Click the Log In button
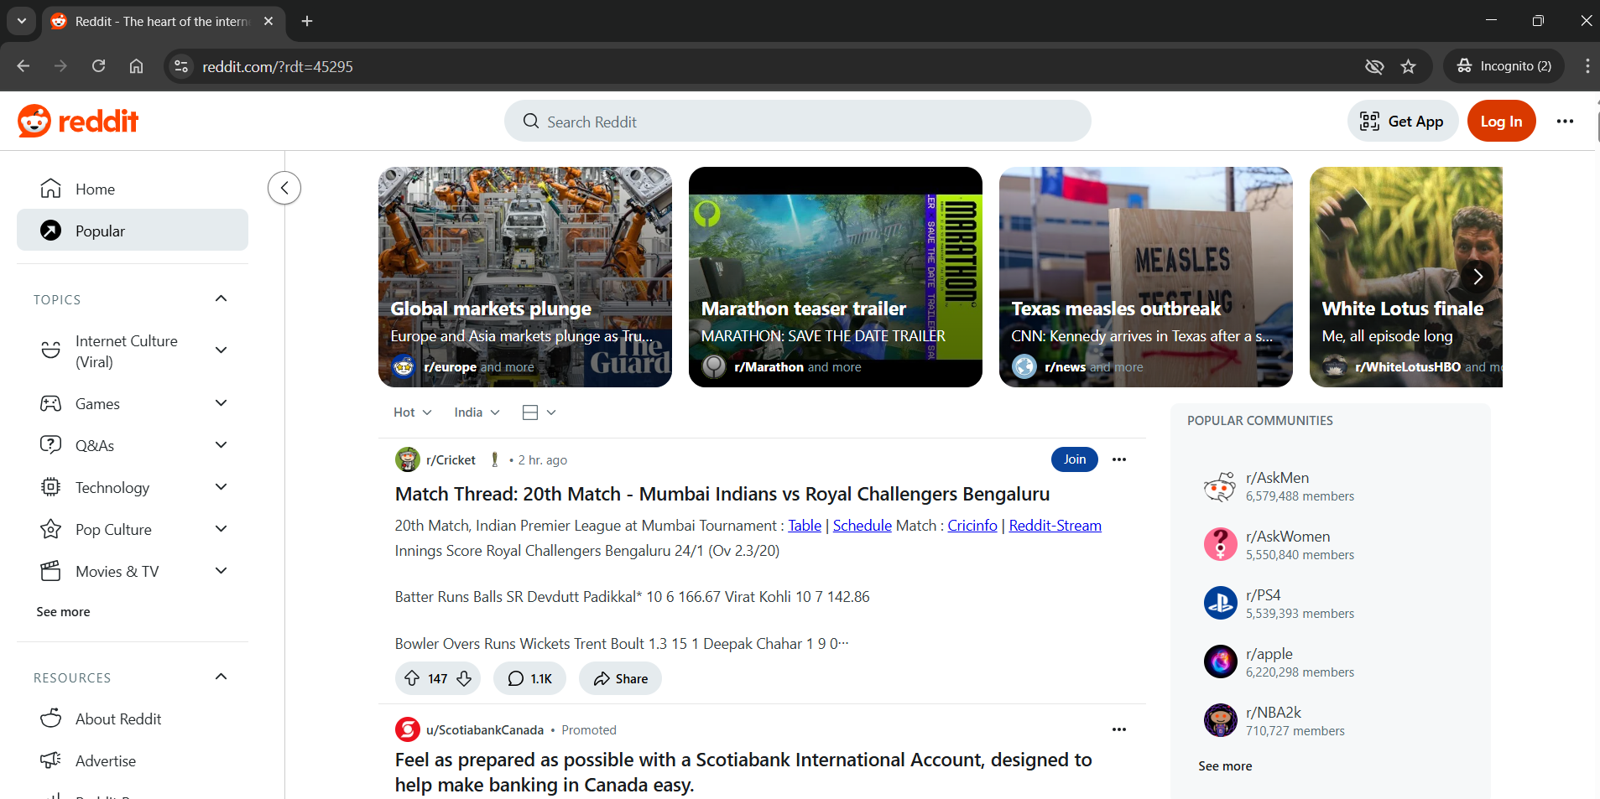 pyautogui.click(x=1500, y=122)
